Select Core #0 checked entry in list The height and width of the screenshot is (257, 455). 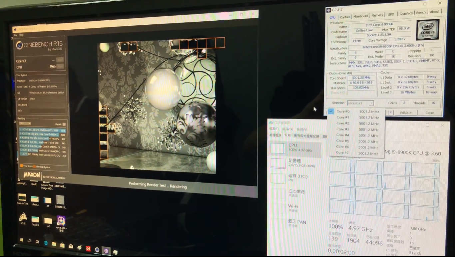(343, 111)
